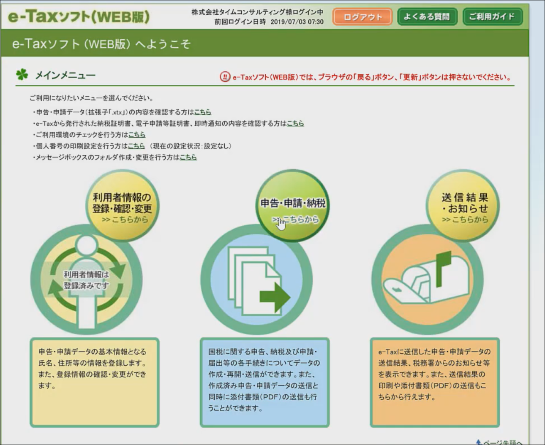This screenshot has height=445, width=545.
Task: Open こちら link for ご利用環境のチェック
Action: click(x=136, y=135)
